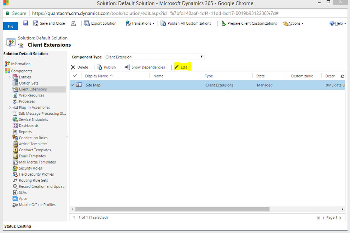Go to the next page arrow
Image resolution: width=350 pixels, height=233 pixels.
[x=340, y=218]
